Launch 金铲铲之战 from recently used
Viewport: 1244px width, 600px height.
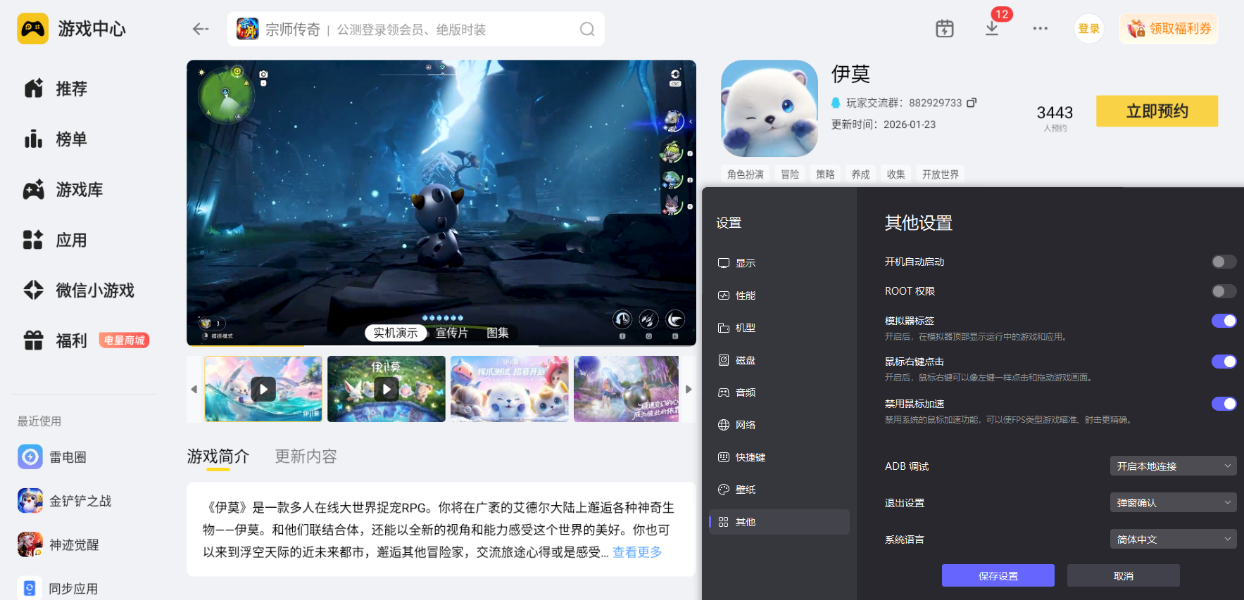(65, 501)
